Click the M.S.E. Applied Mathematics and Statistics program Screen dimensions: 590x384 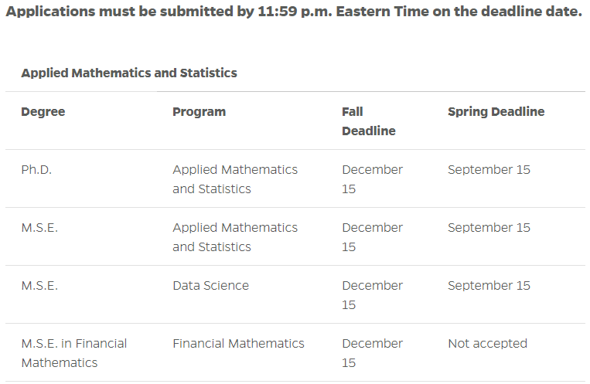235,237
